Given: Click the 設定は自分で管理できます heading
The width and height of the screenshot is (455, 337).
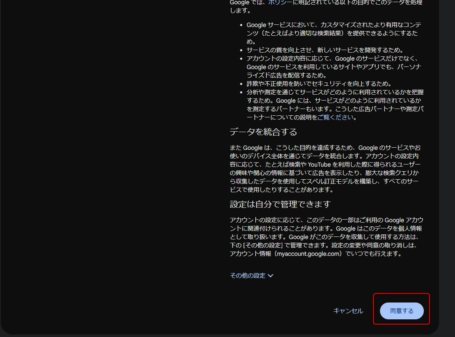Looking at the screenshot, I should 280,204.
